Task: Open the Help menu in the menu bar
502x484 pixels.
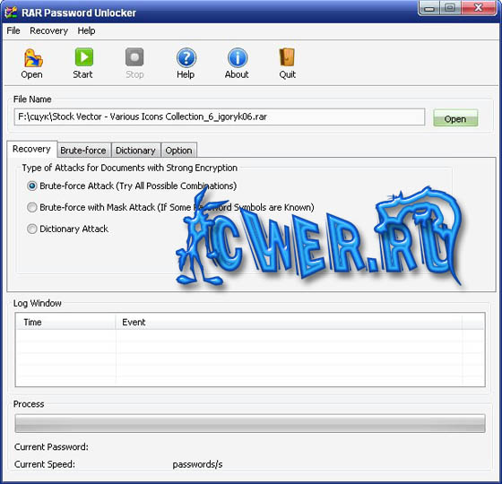Action: click(x=86, y=30)
